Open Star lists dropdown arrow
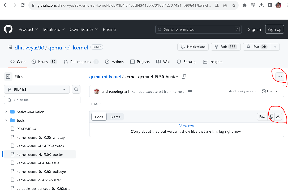 tap(275, 47)
